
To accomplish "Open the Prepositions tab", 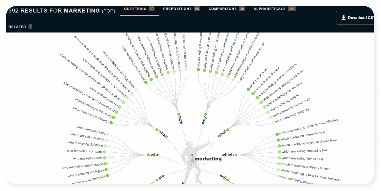I will click(181, 9).
